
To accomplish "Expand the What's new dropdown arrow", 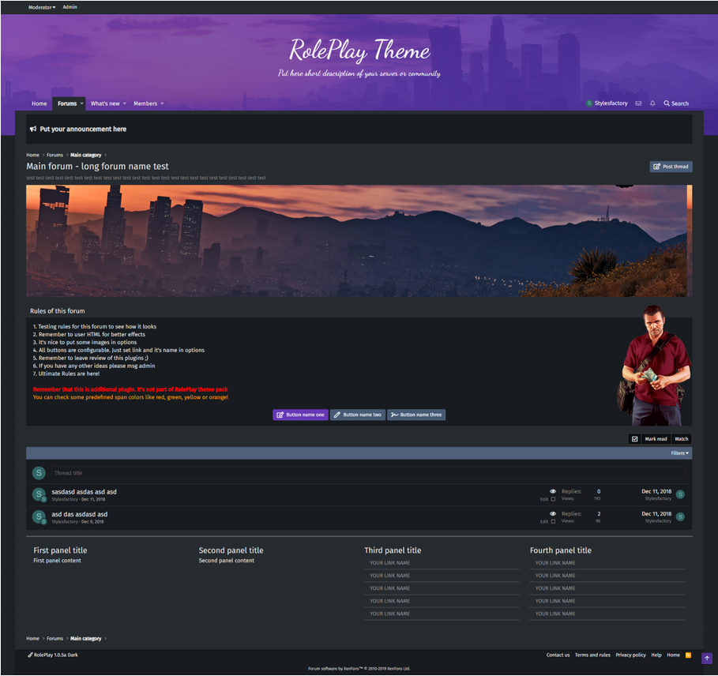I will (x=125, y=104).
